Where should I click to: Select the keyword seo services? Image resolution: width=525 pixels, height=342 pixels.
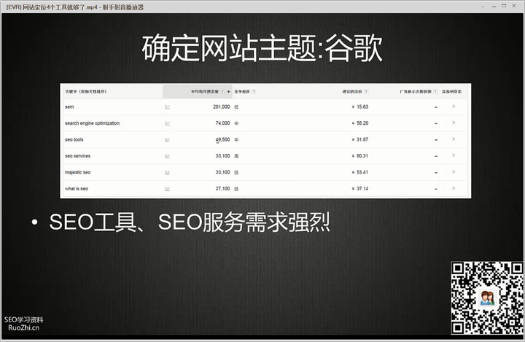[78, 156]
